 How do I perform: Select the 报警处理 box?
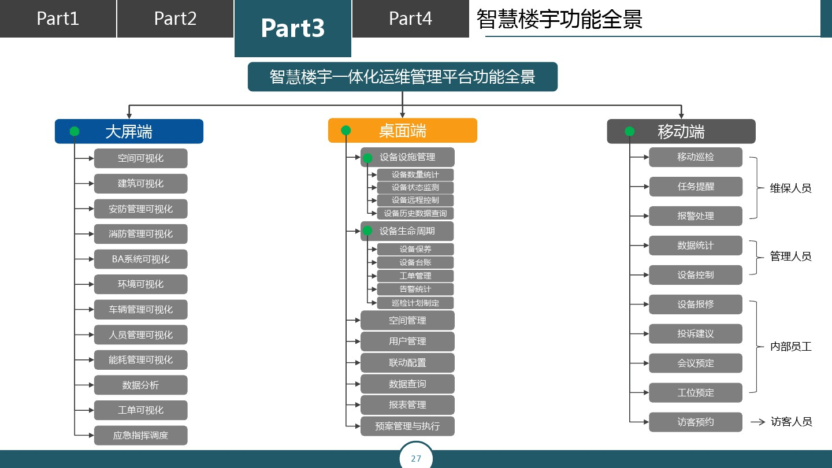[696, 216]
